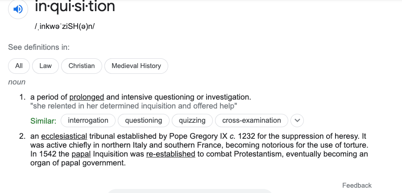402x193 pixels.
Task: Click the phonetic pronunciation text
Action: 65,26
